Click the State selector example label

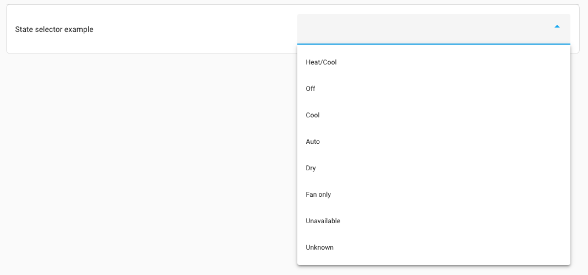tap(54, 29)
